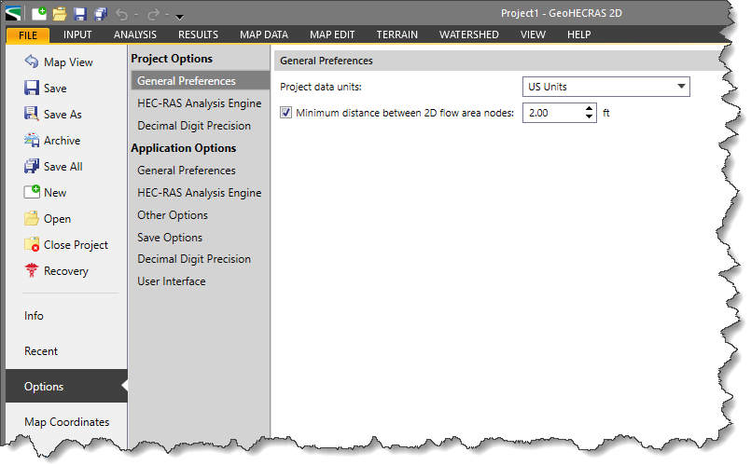
Task: Click the new project icon in the quick access toolbar
Action: pyautogui.click(x=38, y=14)
